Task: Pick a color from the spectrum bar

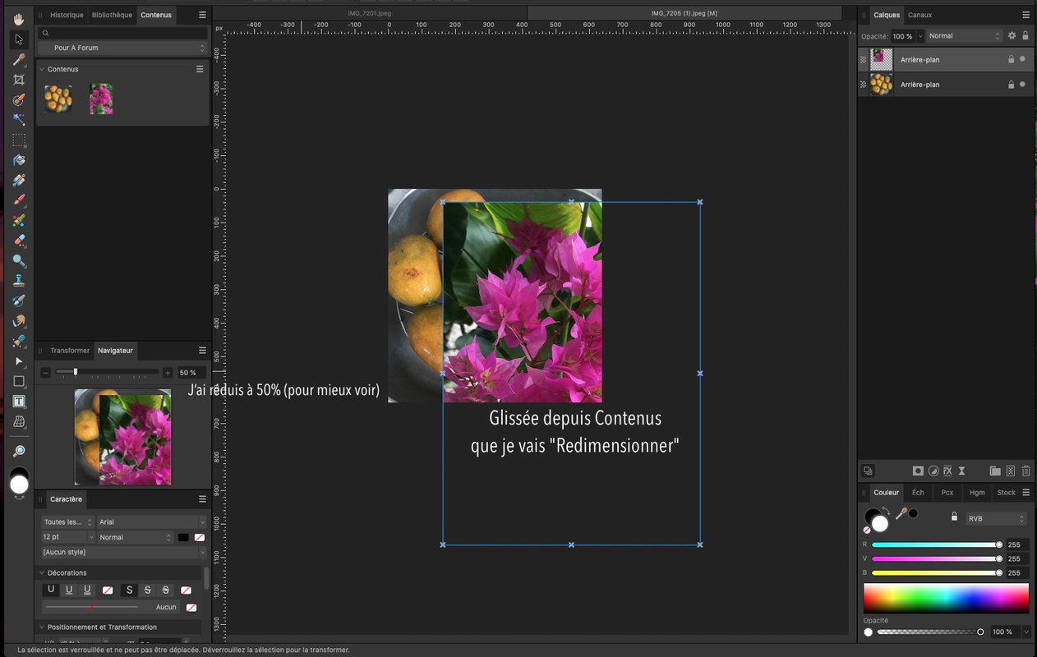Action: click(x=946, y=598)
